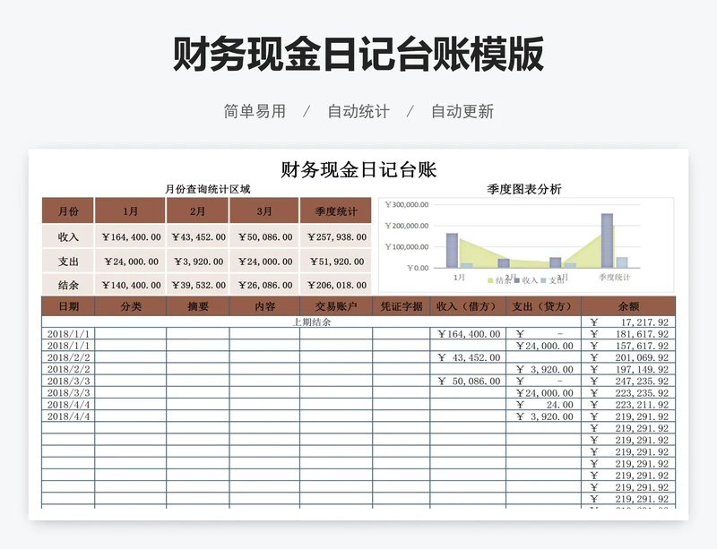Image resolution: width=717 pixels, height=549 pixels.
Task: Select the 3月 income cell ¥50,086.00 in the summary
Action: [x=264, y=236]
